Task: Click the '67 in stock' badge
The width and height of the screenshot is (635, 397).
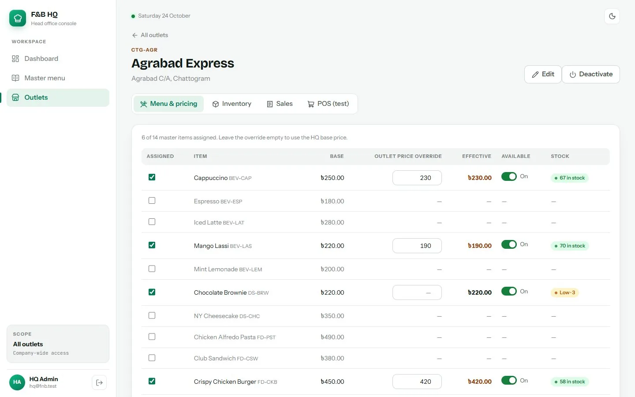Action: point(570,178)
